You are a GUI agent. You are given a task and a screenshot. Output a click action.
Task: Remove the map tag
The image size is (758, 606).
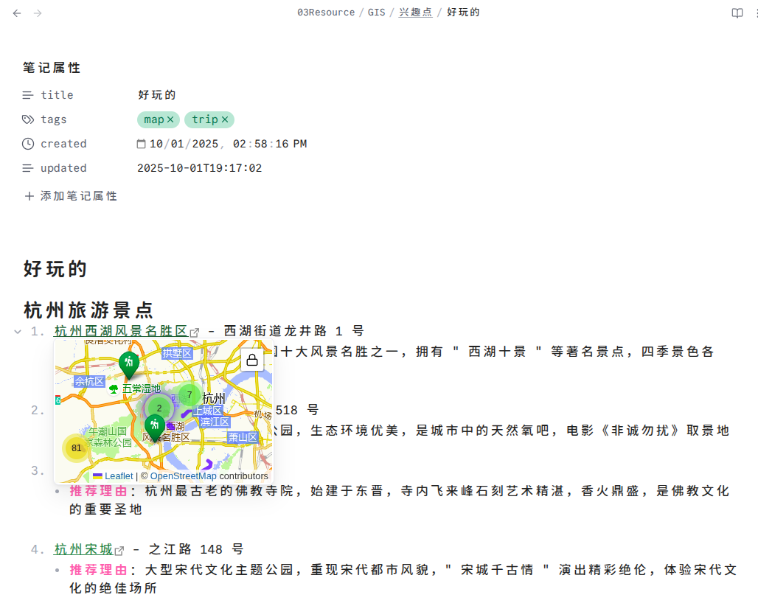click(170, 119)
